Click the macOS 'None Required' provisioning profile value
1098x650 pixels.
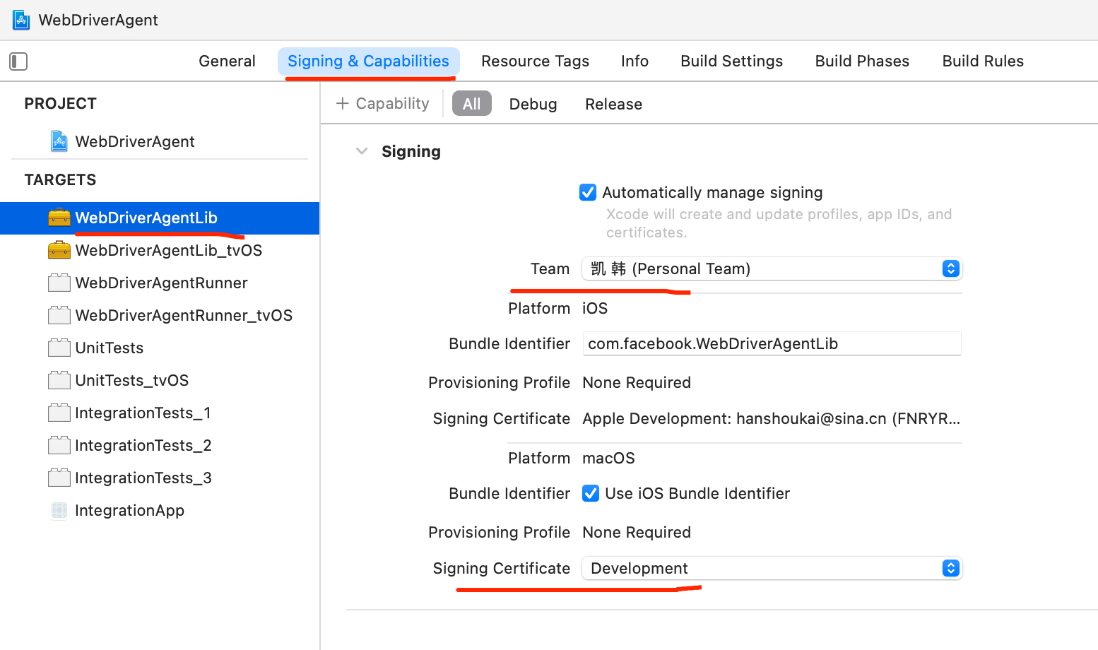pos(637,532)
